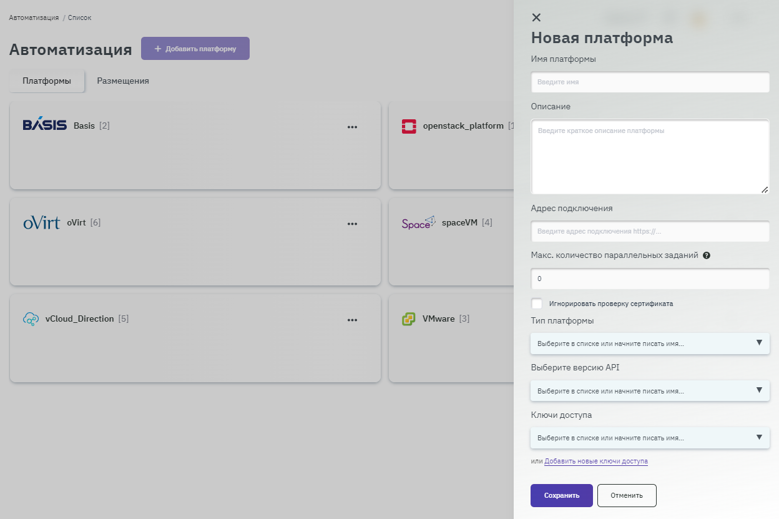Select the Платформы tab
The image size is (779, 519).
(47, 81)
